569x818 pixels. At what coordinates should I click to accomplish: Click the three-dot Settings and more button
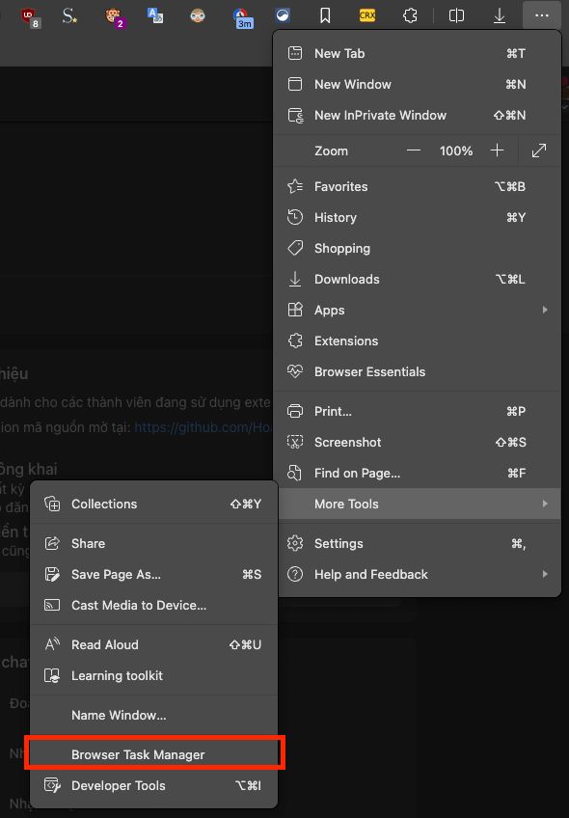[x=542, y=15]
